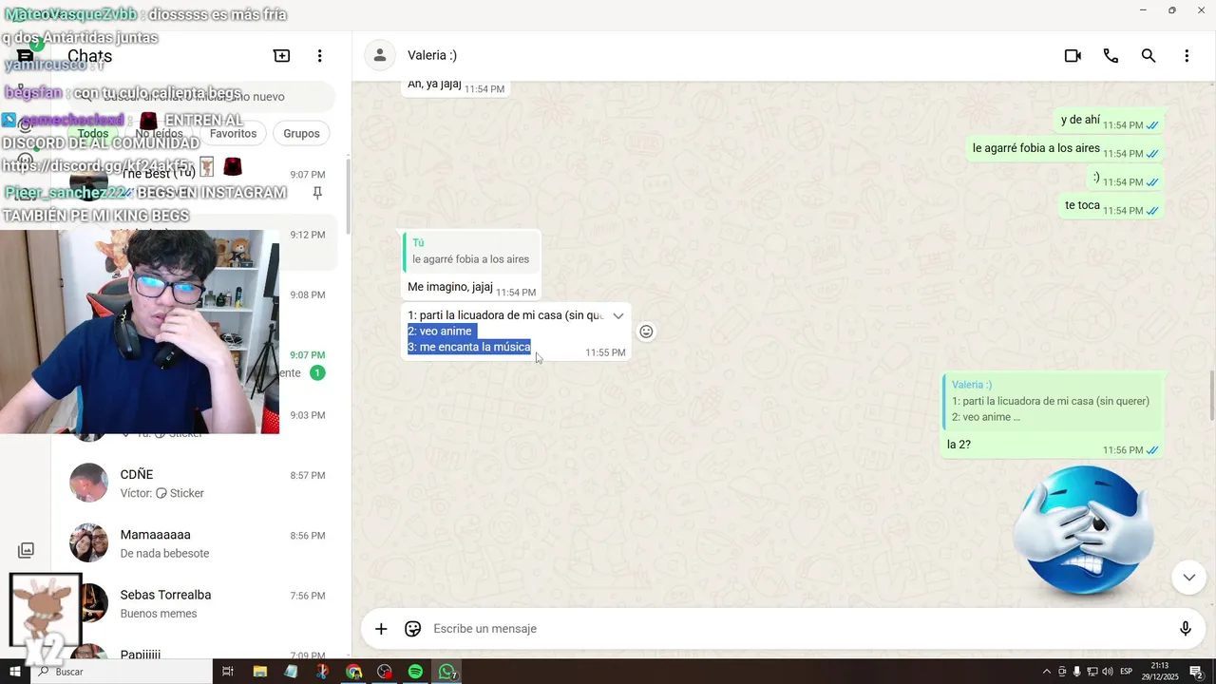Click the chat list scrollbar
Image resolution: width=1216 pixels, height=684 pixels.
(x=348, y=197)
